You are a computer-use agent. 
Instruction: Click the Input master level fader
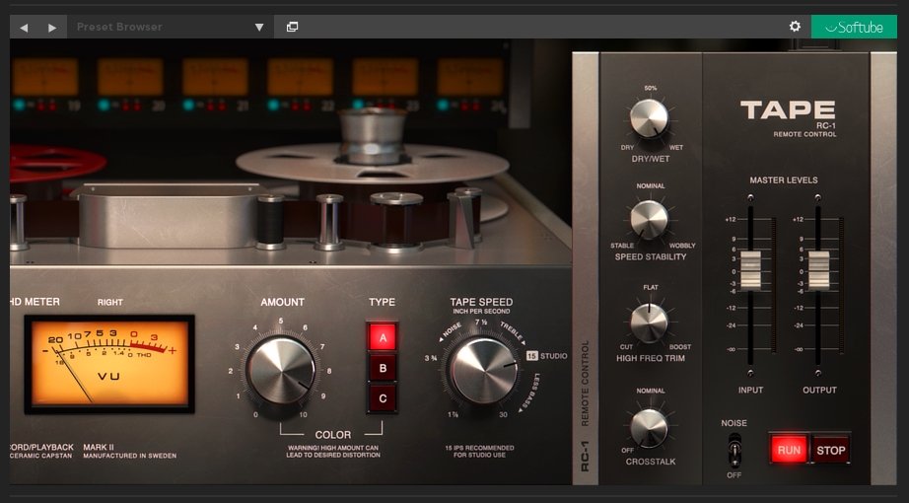[750, 270]
